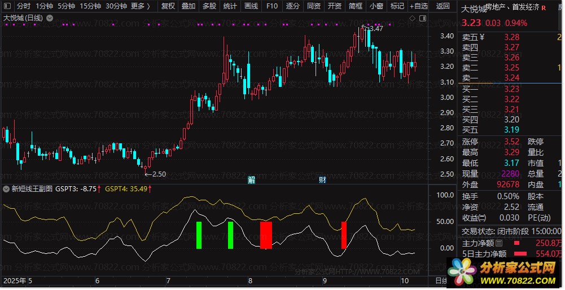
Task: Click the red R badge beside 首发经济
Action: point(544,7)
